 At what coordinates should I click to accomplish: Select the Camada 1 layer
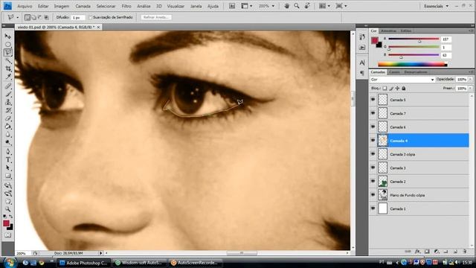pos(419,208)
